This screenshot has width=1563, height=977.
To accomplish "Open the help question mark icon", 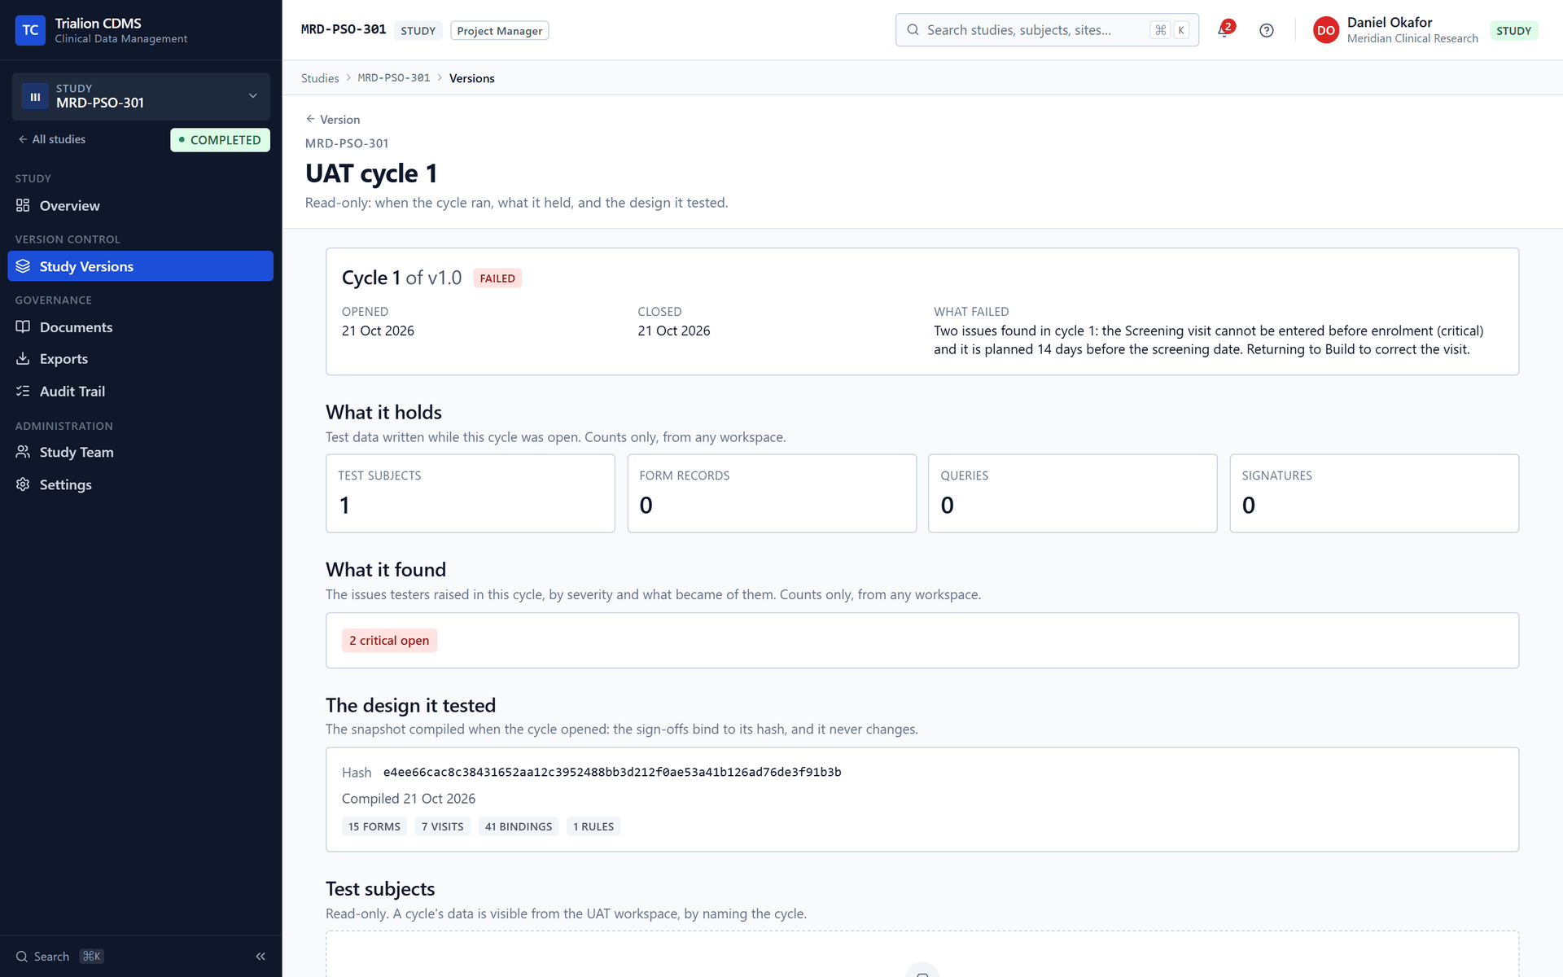I will [x=1266, y=30].
